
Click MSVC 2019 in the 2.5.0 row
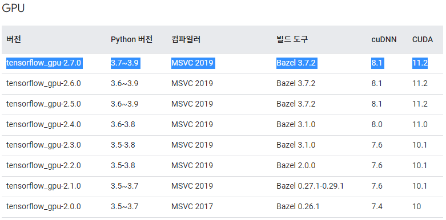point(192,104)
